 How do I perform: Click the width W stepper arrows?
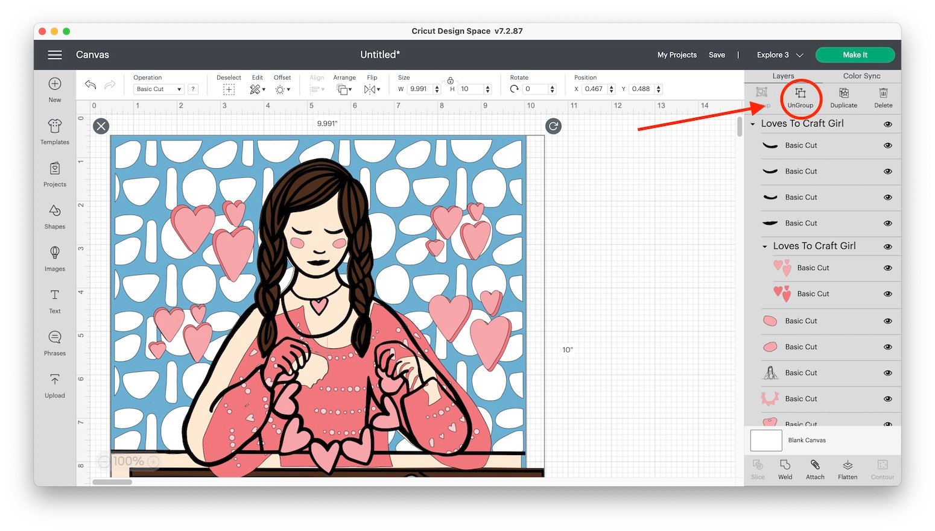click(x=437, y=89)
